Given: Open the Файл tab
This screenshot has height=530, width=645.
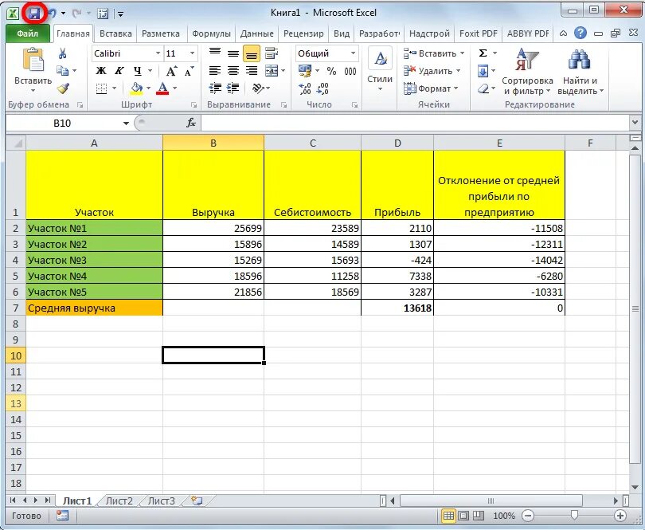Looking at the screenshot, I should (28, 33).
